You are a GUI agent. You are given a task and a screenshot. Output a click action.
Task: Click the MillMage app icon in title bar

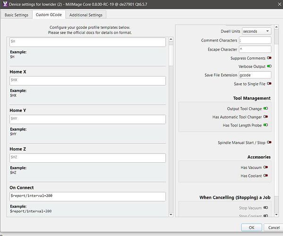coord(5,4)
